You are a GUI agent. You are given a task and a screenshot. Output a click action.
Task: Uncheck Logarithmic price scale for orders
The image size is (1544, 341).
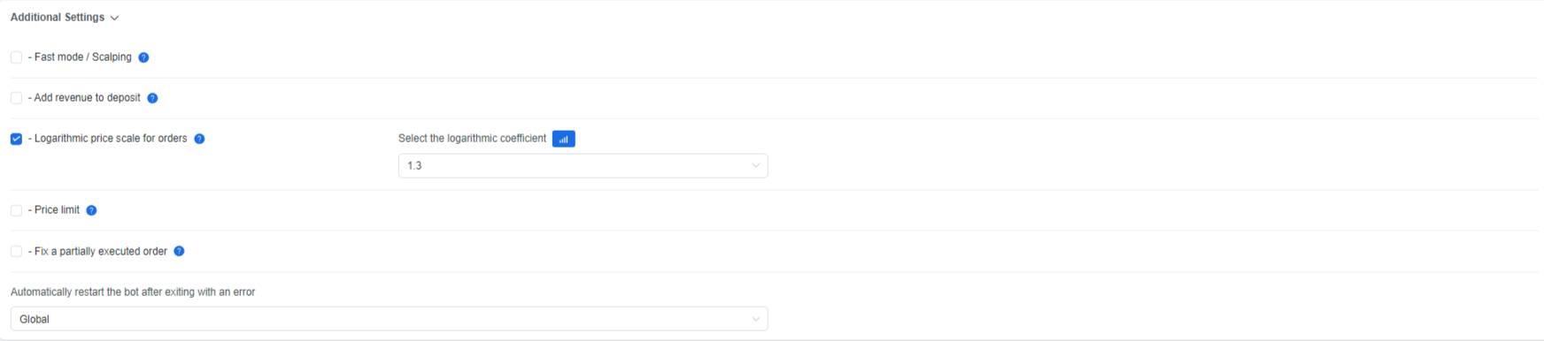[x=16, y=139]
